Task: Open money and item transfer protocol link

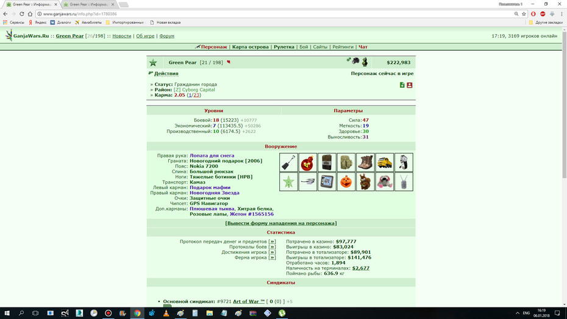Action: (x=272, y=242)
